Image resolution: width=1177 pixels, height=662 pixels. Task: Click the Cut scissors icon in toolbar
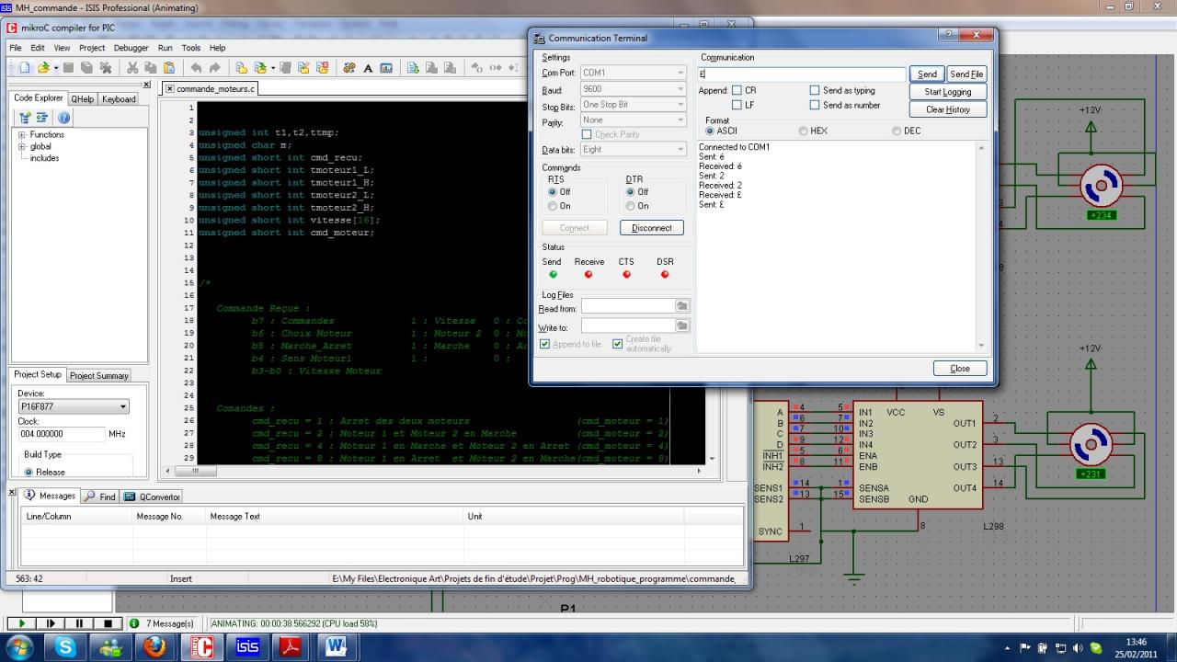point(132,68)
